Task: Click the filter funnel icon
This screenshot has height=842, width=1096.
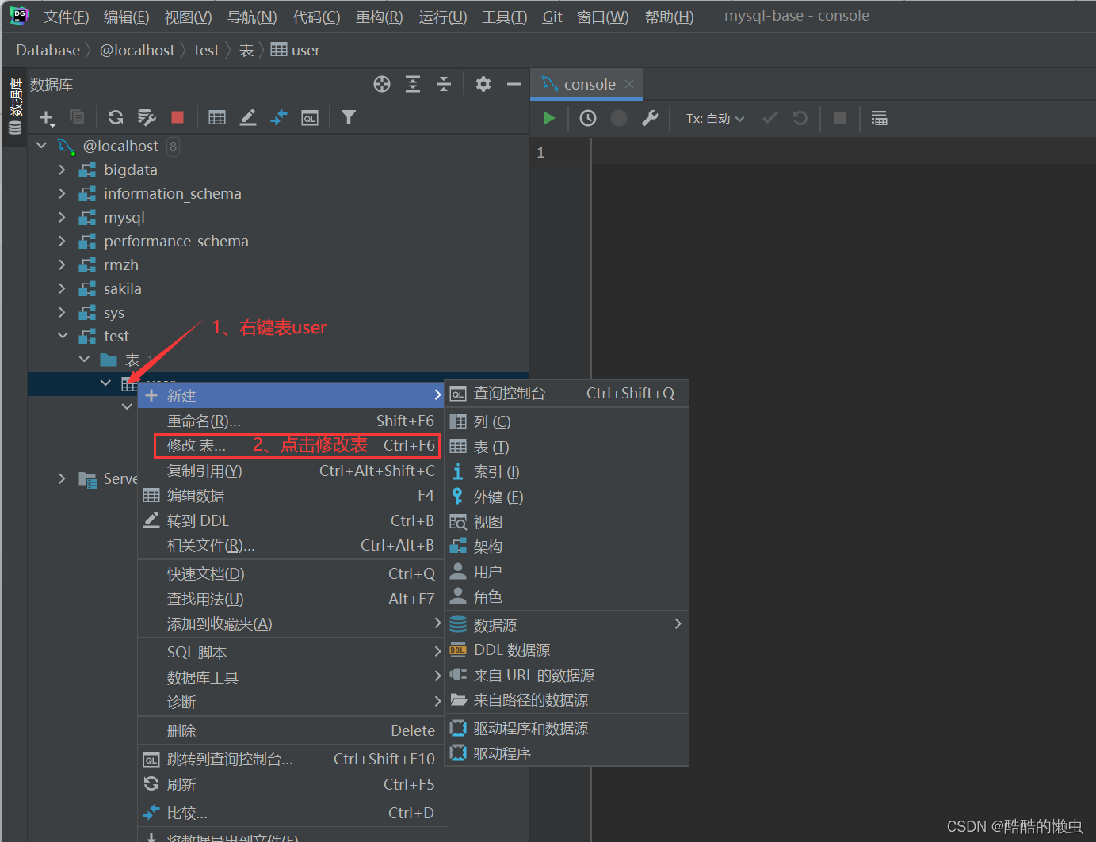Action: tap(349, 117)
